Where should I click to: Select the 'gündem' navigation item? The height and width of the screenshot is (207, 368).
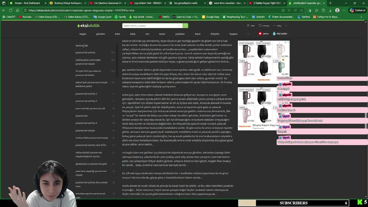click(x=100, y=34)
